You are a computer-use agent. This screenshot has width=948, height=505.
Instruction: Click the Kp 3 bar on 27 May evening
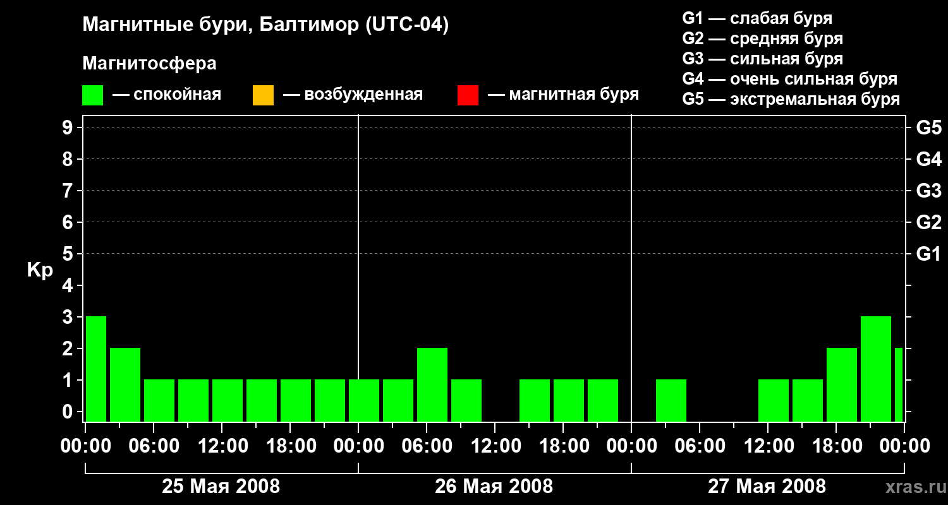[x=876, y=369]
